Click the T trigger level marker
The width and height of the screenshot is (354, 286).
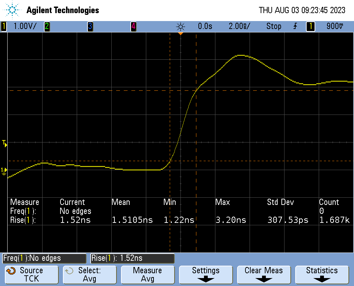(x=4, y=143)
